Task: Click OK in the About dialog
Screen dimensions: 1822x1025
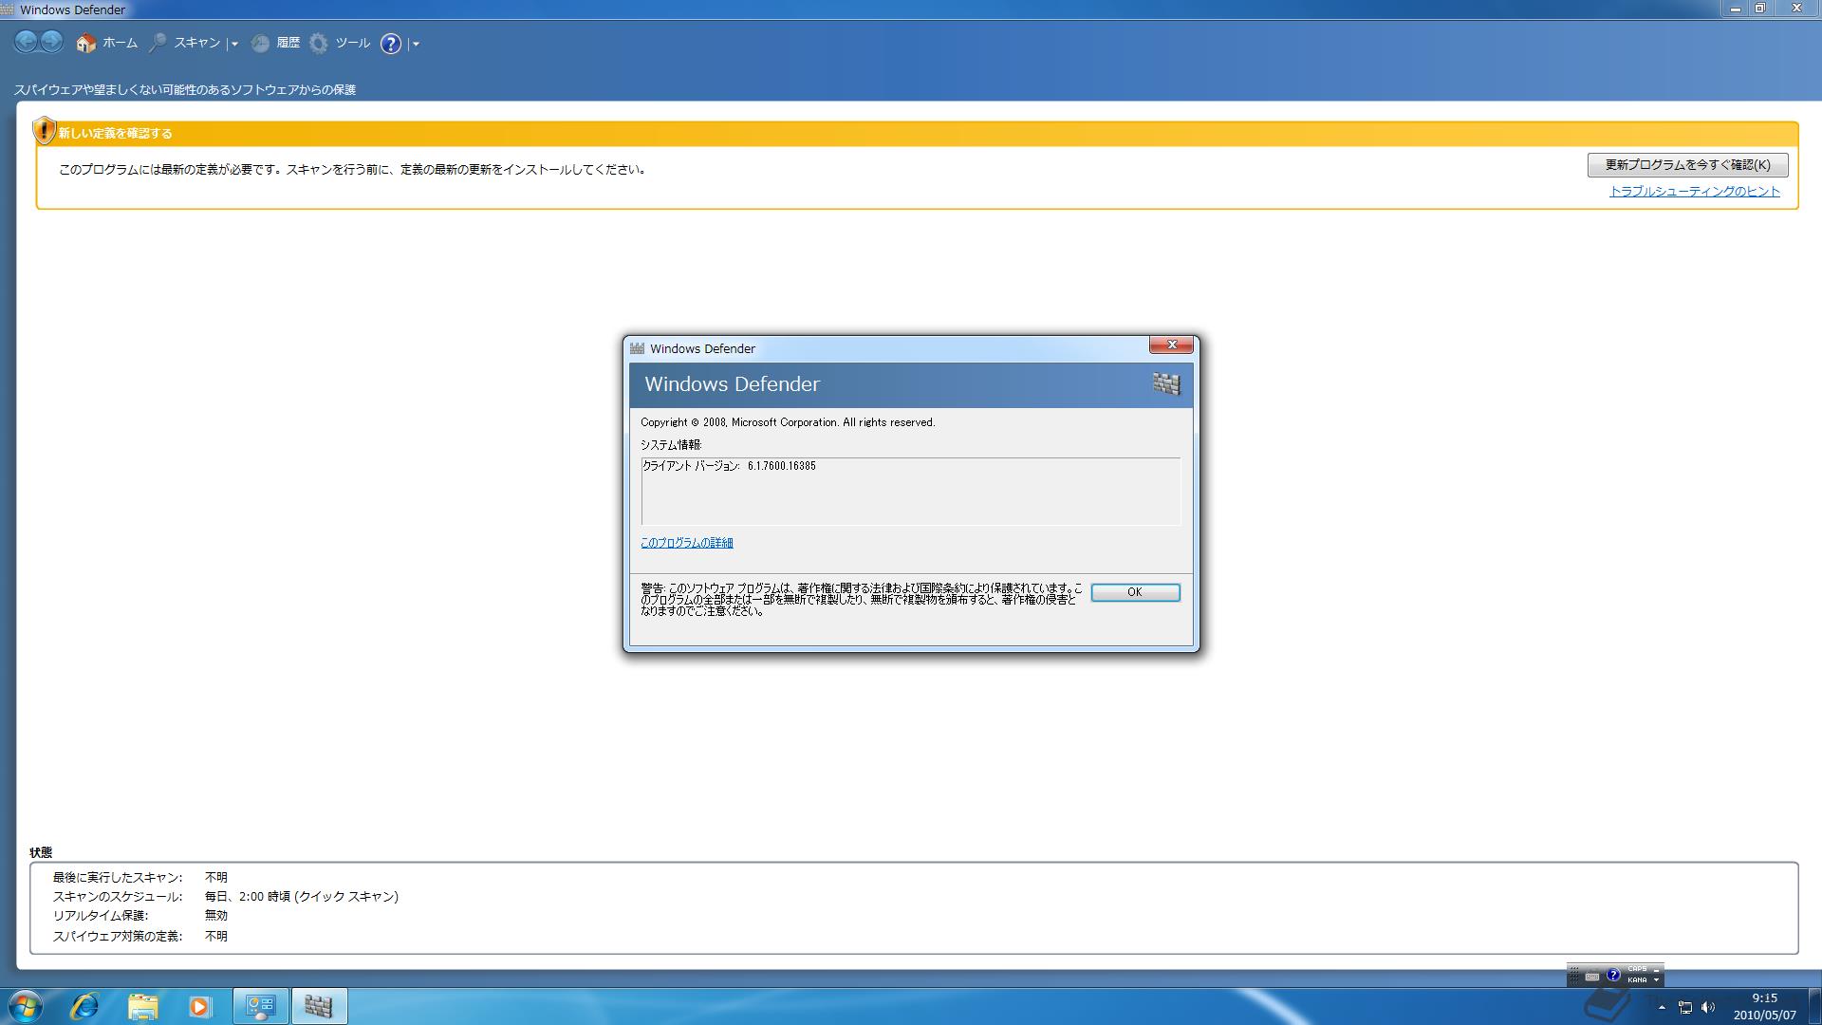Action: [x=1135, y=592]
